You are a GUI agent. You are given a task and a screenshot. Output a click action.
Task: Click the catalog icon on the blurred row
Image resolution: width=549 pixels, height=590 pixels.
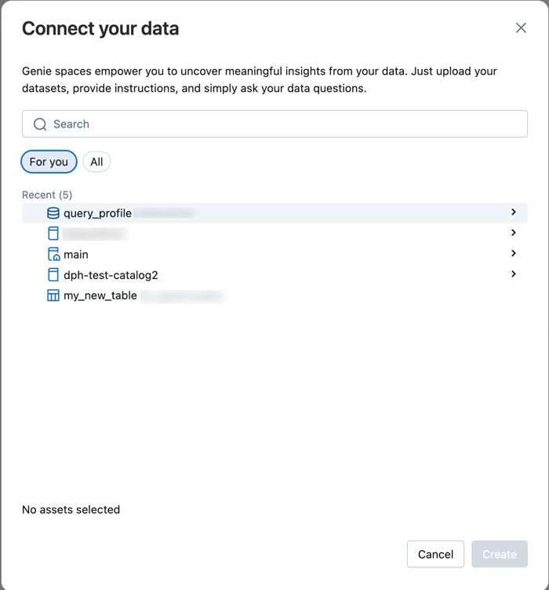(53, 233)
